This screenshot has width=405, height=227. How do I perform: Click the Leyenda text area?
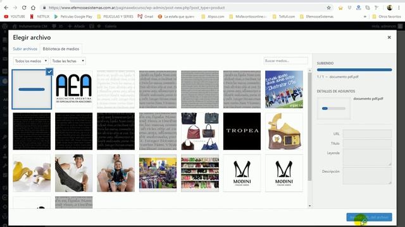[x=367, y=157]
